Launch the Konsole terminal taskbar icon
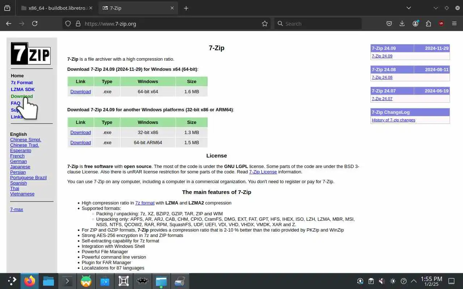This screenshot has height=289, width=463. pos(67,281)
